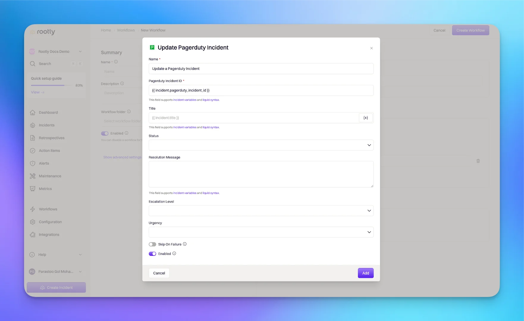Click Create Workflow button
This screenshot has height=321, width=524.
point(470,30)
